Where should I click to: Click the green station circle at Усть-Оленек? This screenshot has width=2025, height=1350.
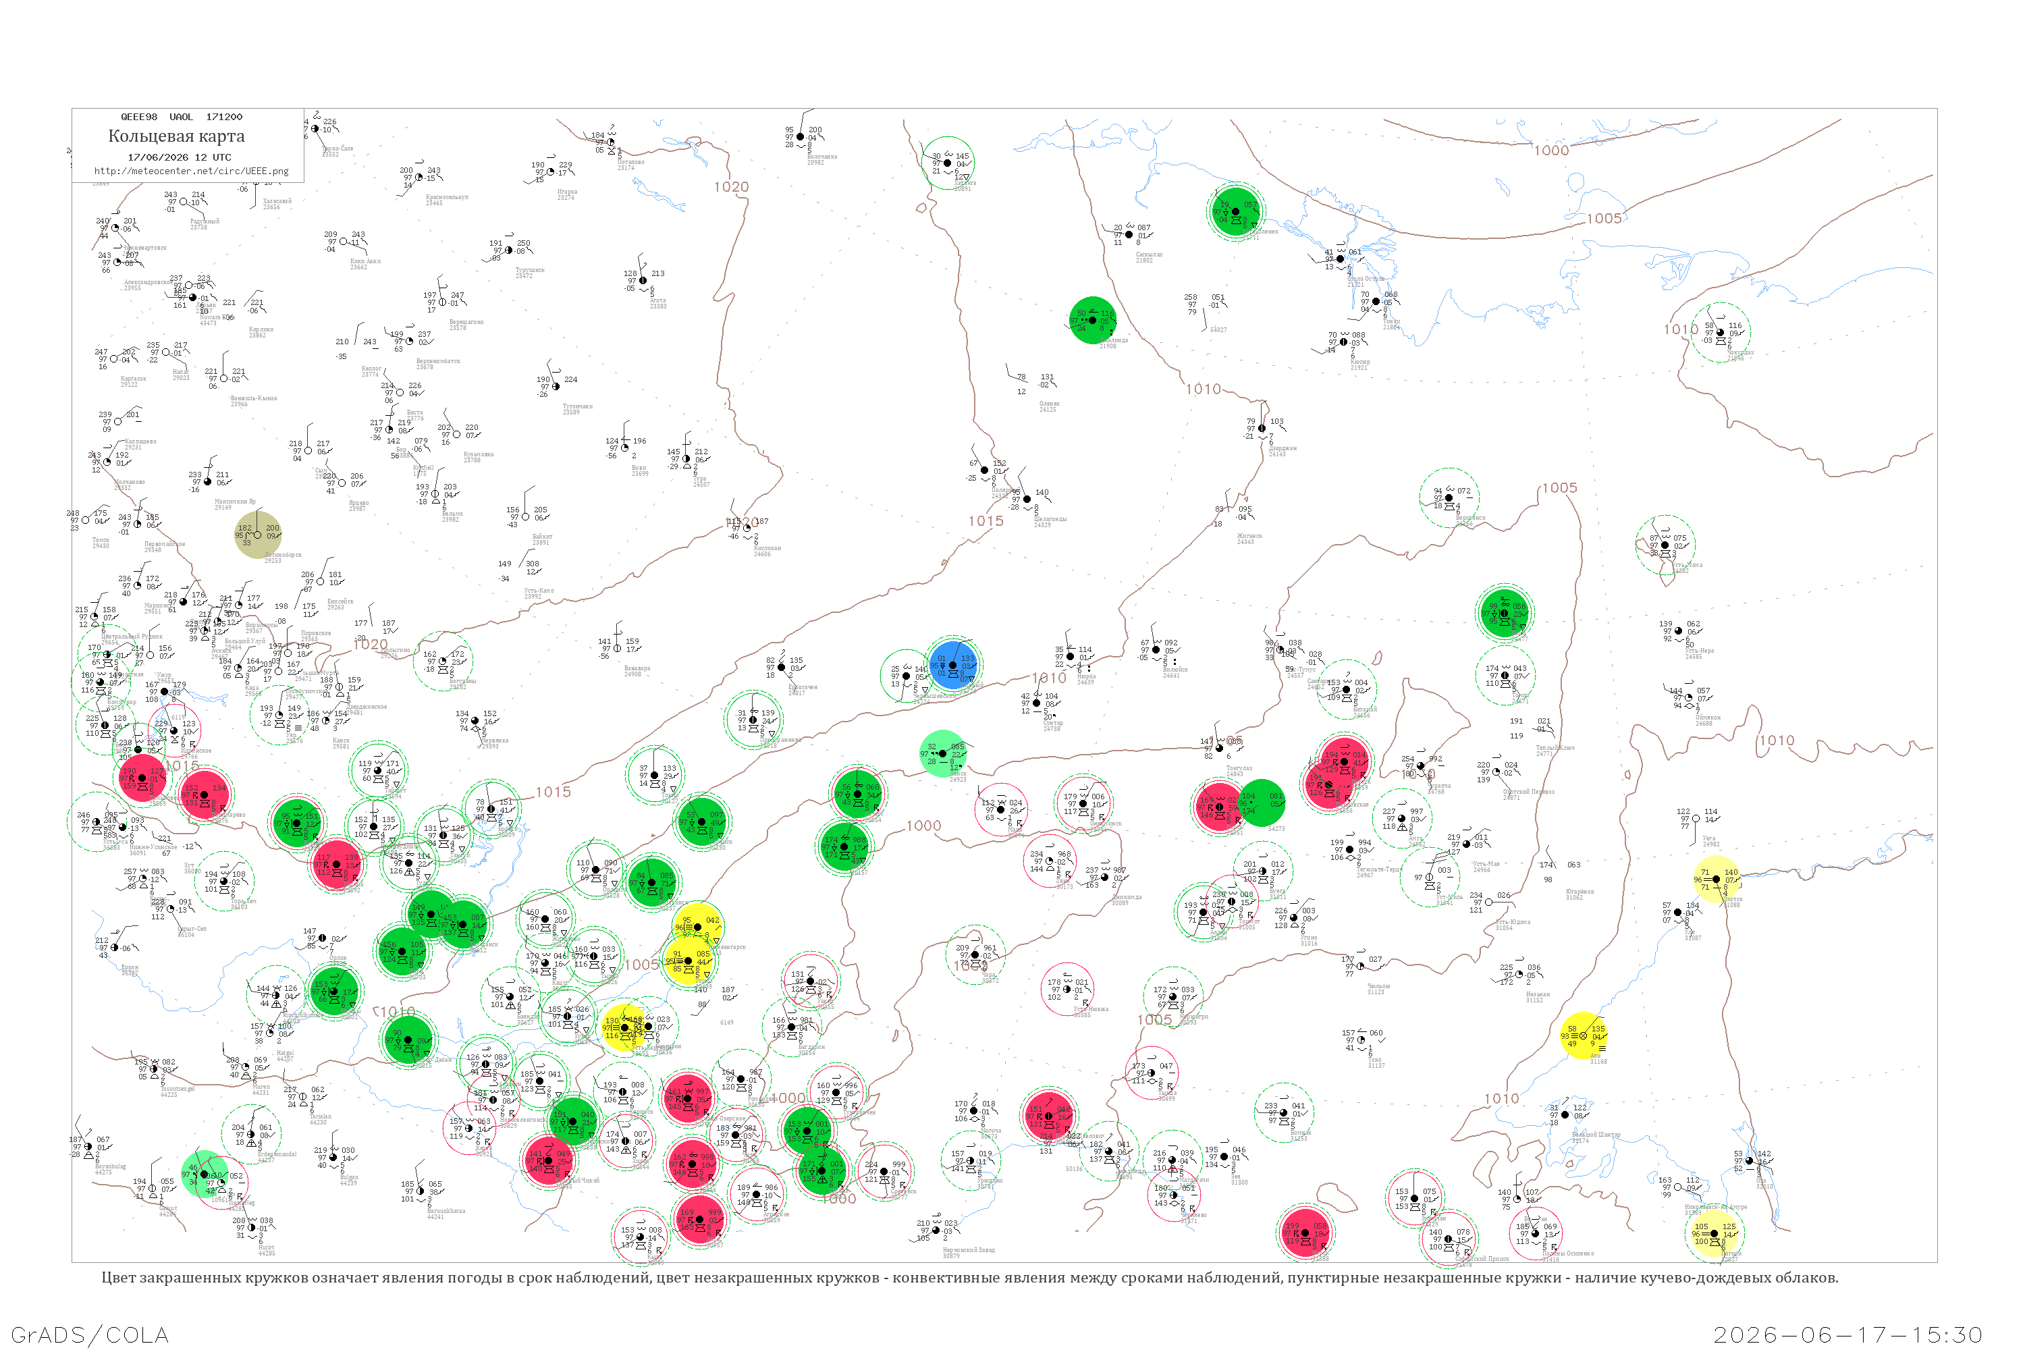pos(1235,211)
